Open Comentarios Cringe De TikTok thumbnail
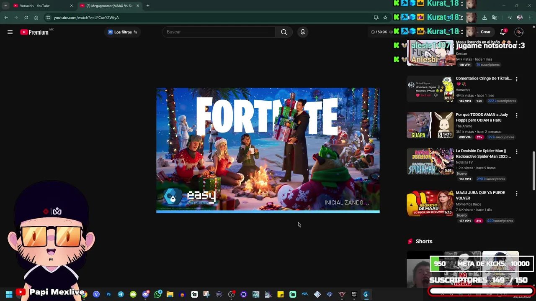Image resolution: width=536 pixels, height=301 pixels. [x=430, y=89]
